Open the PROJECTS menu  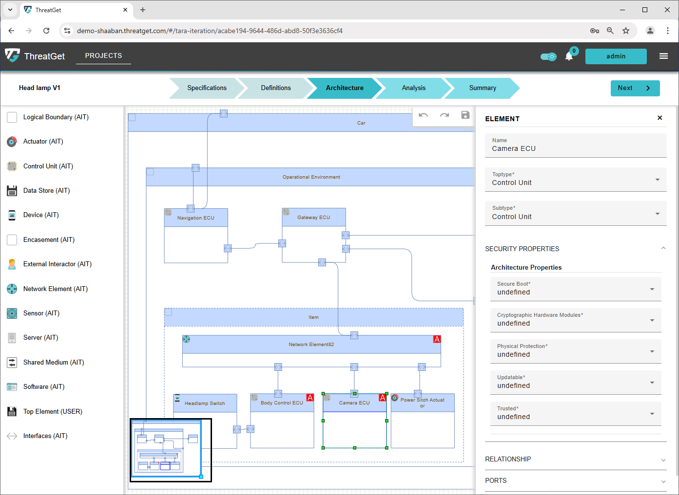point(103,55)
